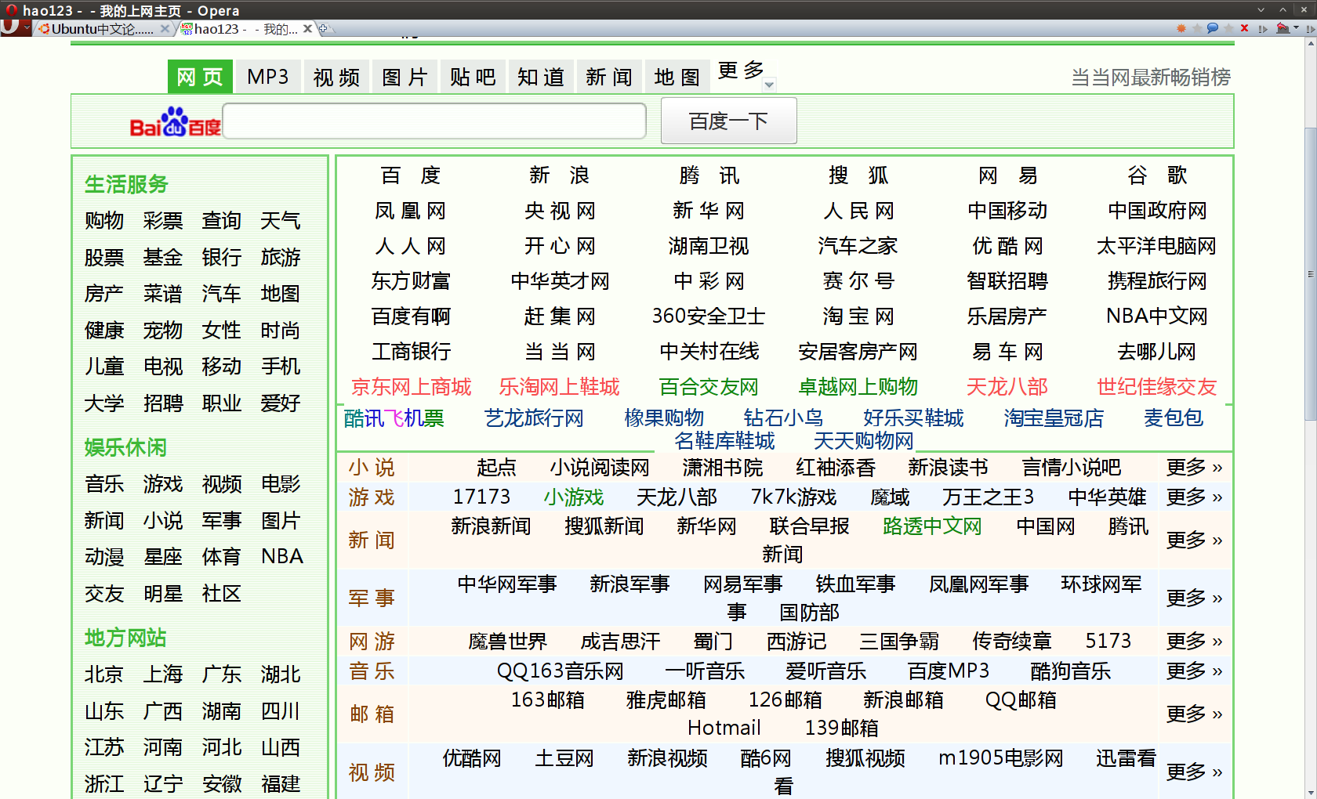
Task: Open the 世纪佳缘交友 link
Action: [x=1157, y=386]
